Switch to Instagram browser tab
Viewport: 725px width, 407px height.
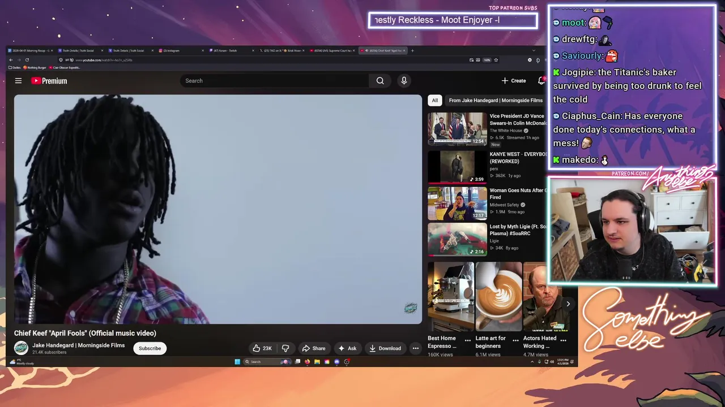coord(181,51)
